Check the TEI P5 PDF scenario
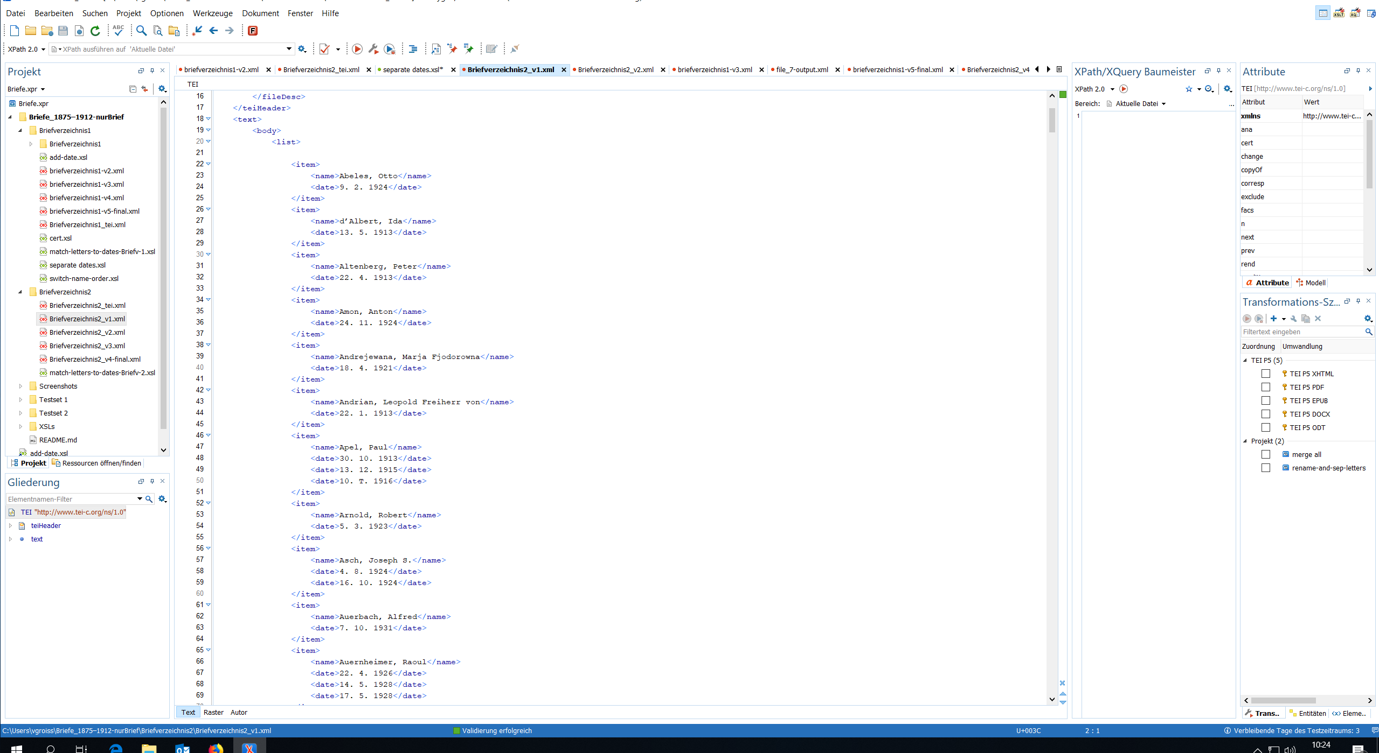Screen dimensions: 1379x753 click(1266, 387)
